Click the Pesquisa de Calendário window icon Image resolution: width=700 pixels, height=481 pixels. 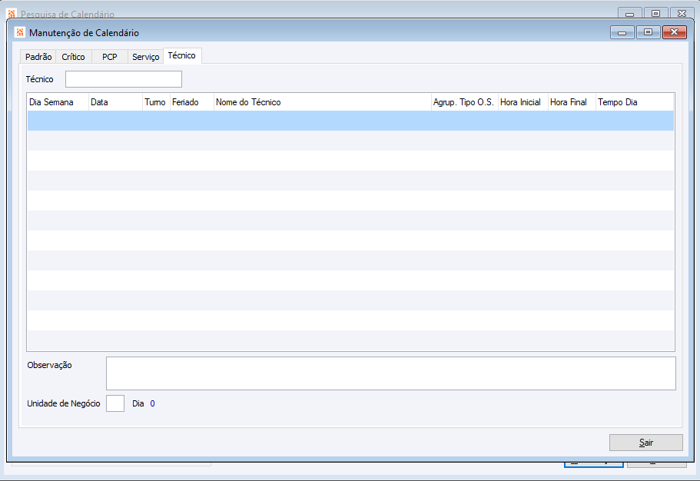click(12, 13)
